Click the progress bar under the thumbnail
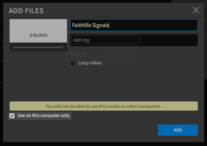The width and height of the screenshot is (207, 146). (x=38, y=47)
